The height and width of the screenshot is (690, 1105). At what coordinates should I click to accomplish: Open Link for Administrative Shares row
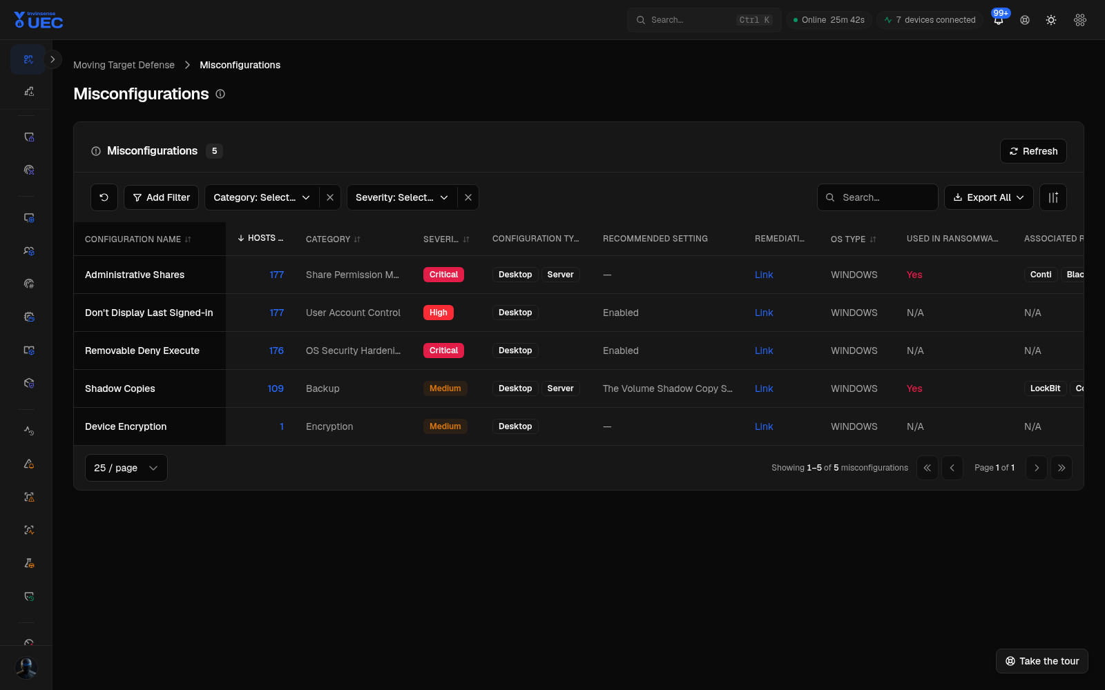(764, 275)
